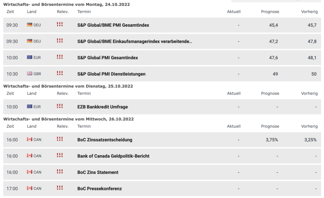This screenshot has width=324, height=198.
Task: Open the S&P Global/BME PMI Gesamtindex event
Action: pyautogui.click(x=113, y=25)
